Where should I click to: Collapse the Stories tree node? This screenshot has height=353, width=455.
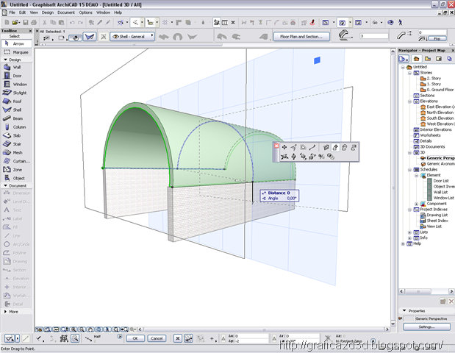pos(409,73)
